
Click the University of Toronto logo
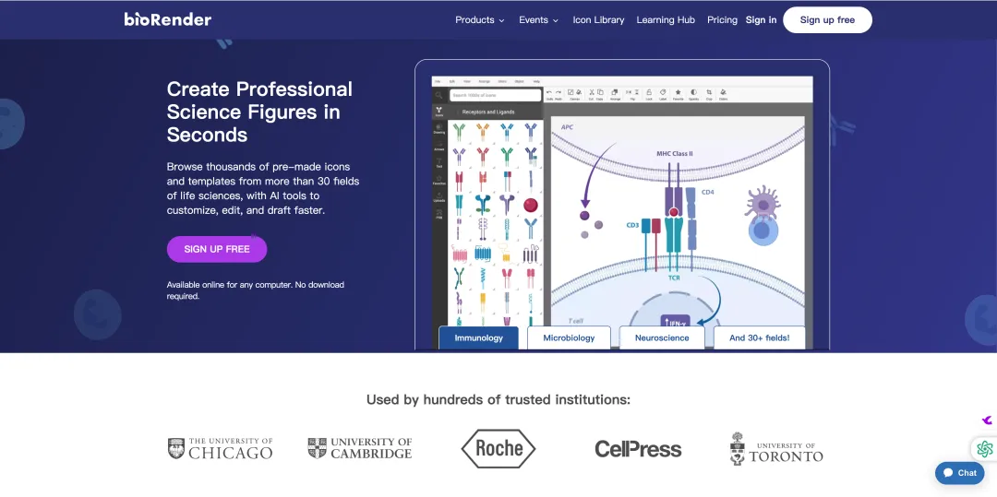[x=776, y=448]
